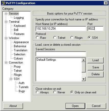The height and width of the screenshot is (111, 109).
Task: Go to Bell settings
Action: pos(16,30)
